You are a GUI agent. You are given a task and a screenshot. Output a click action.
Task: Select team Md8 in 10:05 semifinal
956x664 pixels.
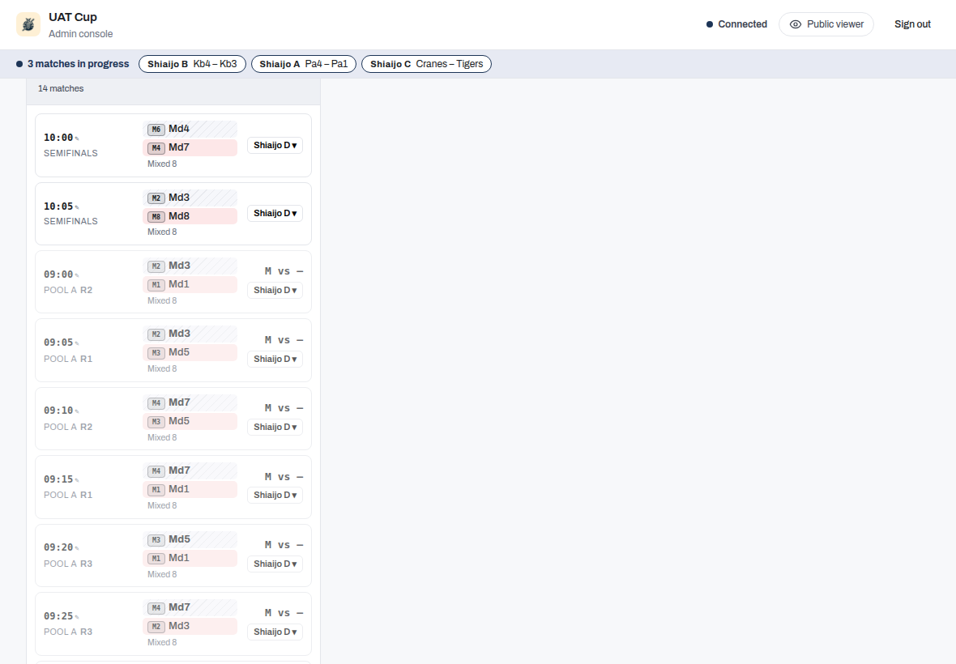190,216
